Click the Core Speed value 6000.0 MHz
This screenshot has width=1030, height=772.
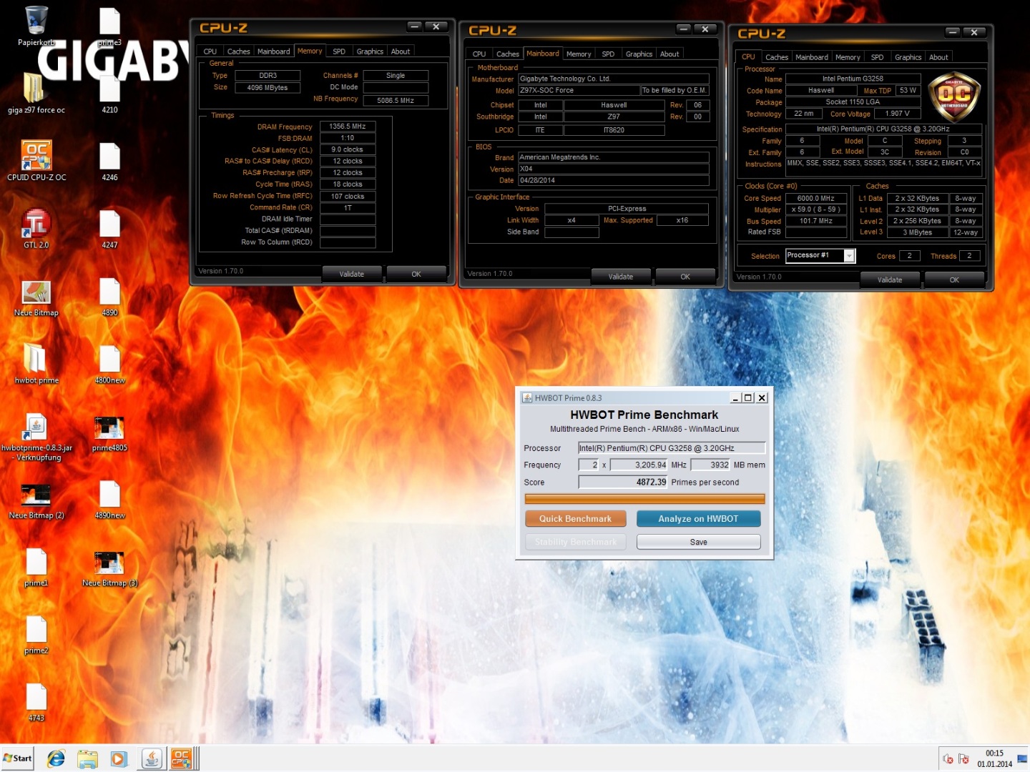pyautogui.click(x=816, y=199)
